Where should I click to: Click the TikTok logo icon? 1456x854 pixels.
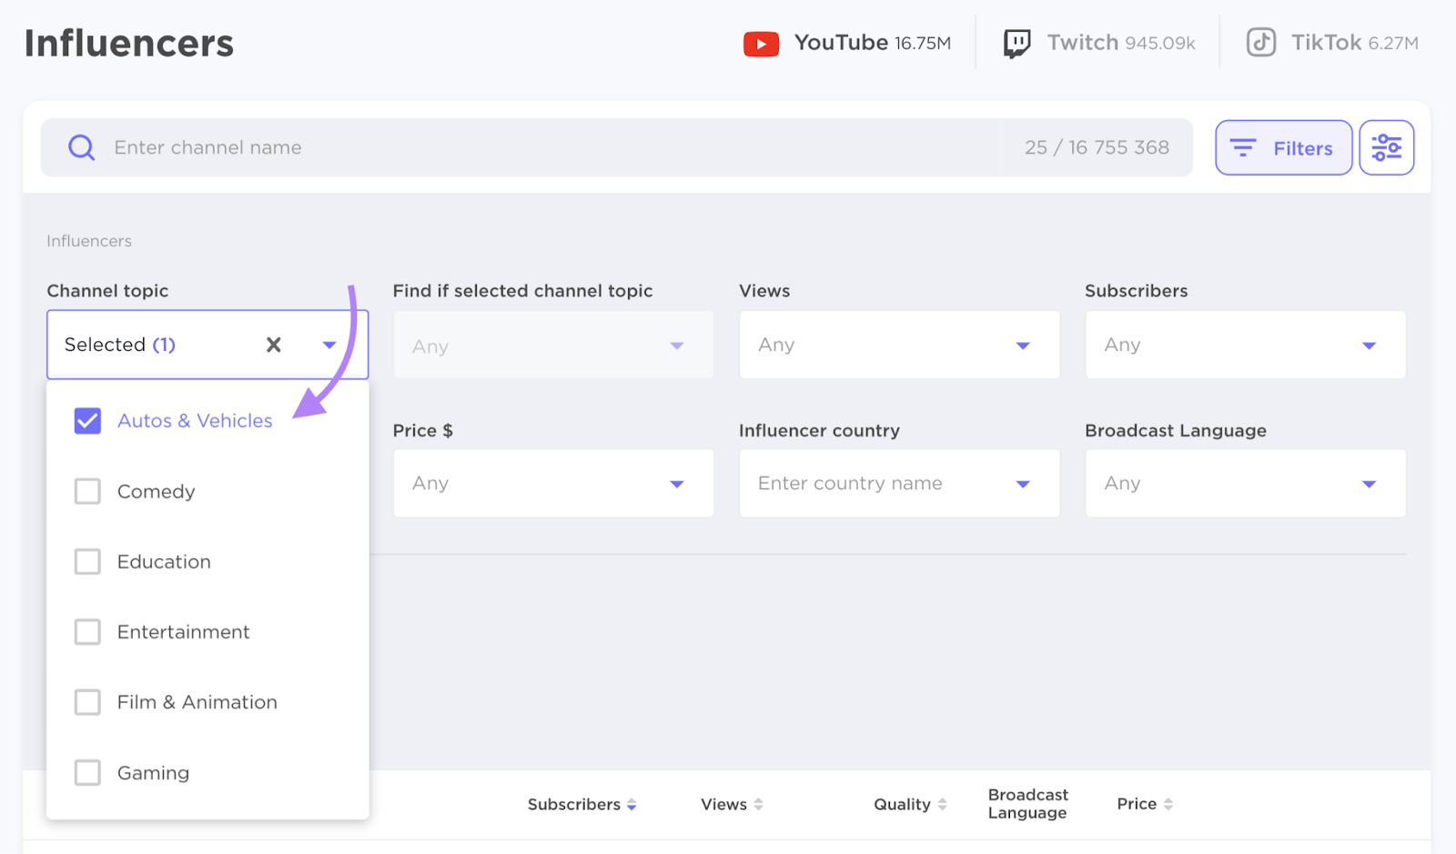pyautogui.click(x=1261, y=43)
